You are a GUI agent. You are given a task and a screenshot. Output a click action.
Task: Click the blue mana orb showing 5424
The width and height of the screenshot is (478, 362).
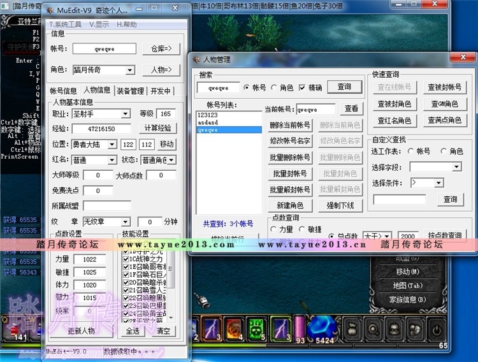point(321,329)
